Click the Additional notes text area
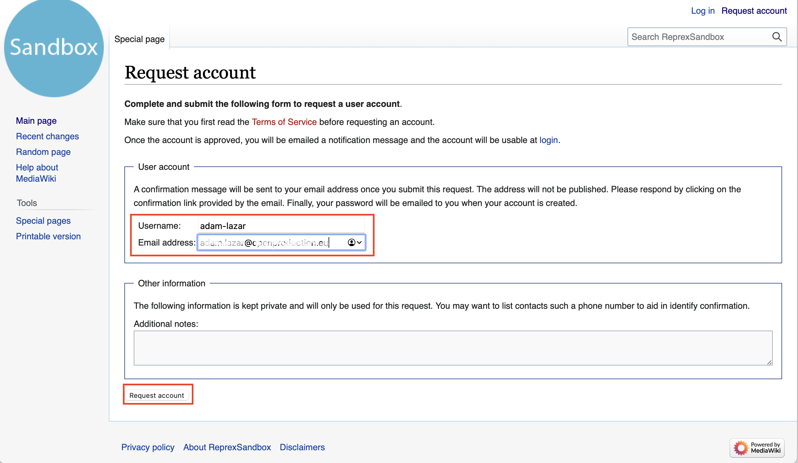The height and width of the screenshot is (463, 798). [453, 348]
